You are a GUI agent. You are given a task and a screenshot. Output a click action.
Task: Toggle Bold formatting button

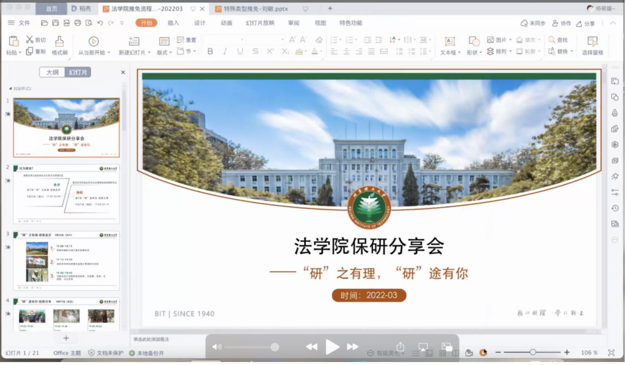tap(210, 51)
